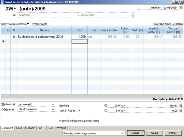Click the Przelicz rabat link

40,24
